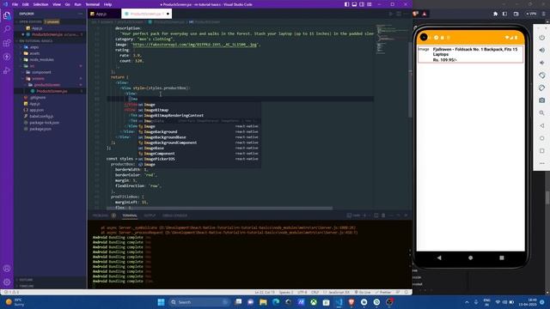Click emulator toolbar Overview square icon
This screenshot has height=309, width=550.
pyautogui.click(x=542, y=151)
